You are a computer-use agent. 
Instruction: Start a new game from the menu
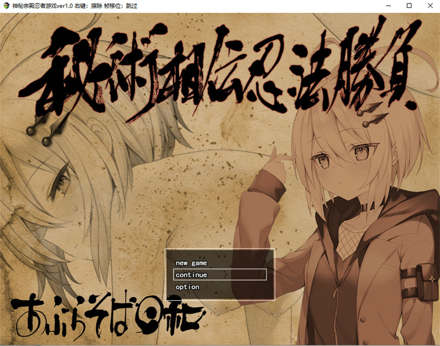[191, 263]
